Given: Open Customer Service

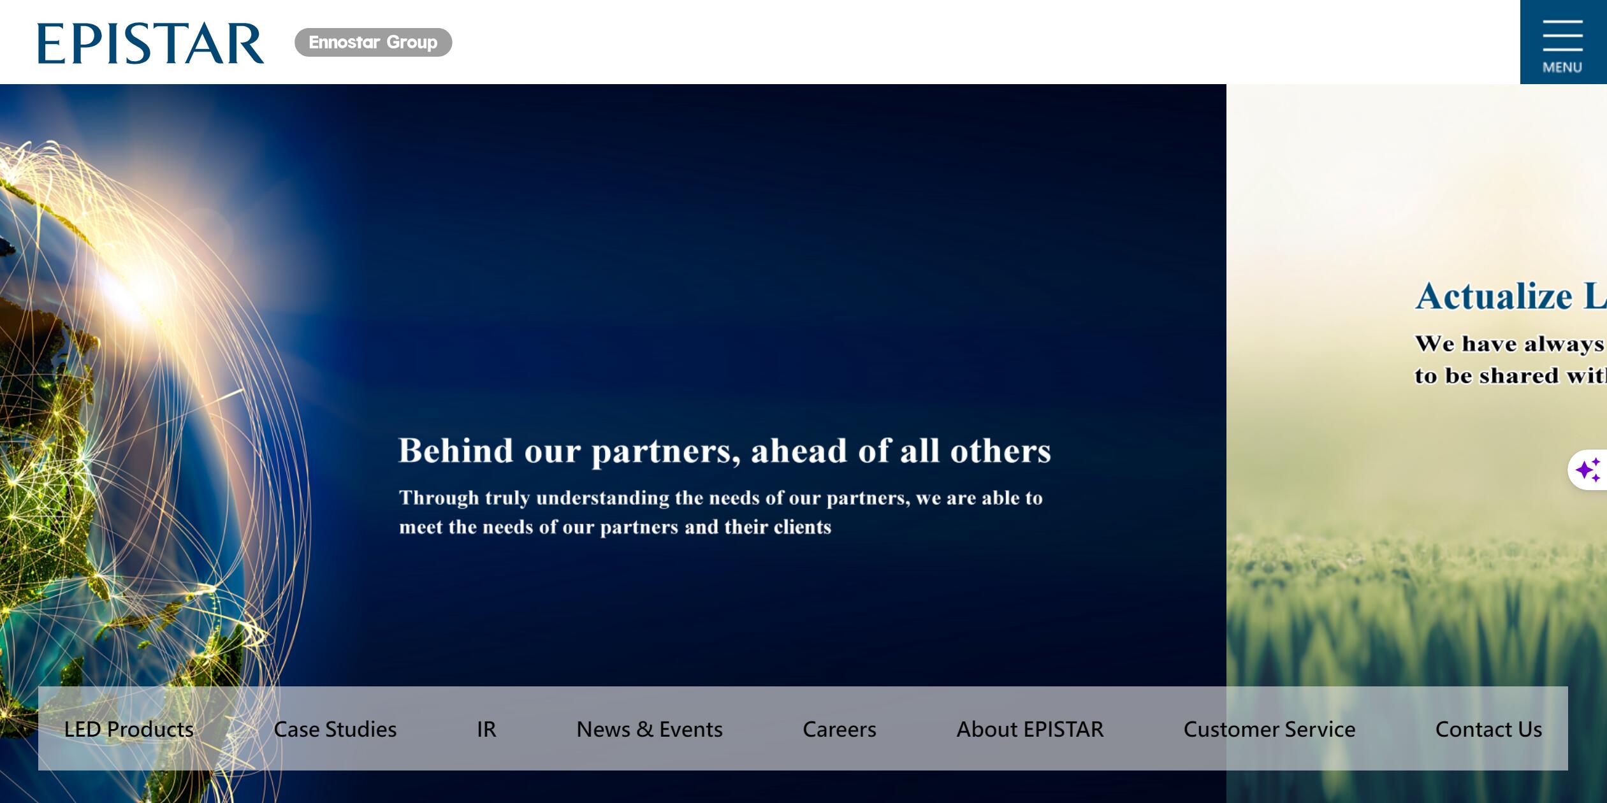Looking at the screenshot, I should click(x=1269, y=729).
